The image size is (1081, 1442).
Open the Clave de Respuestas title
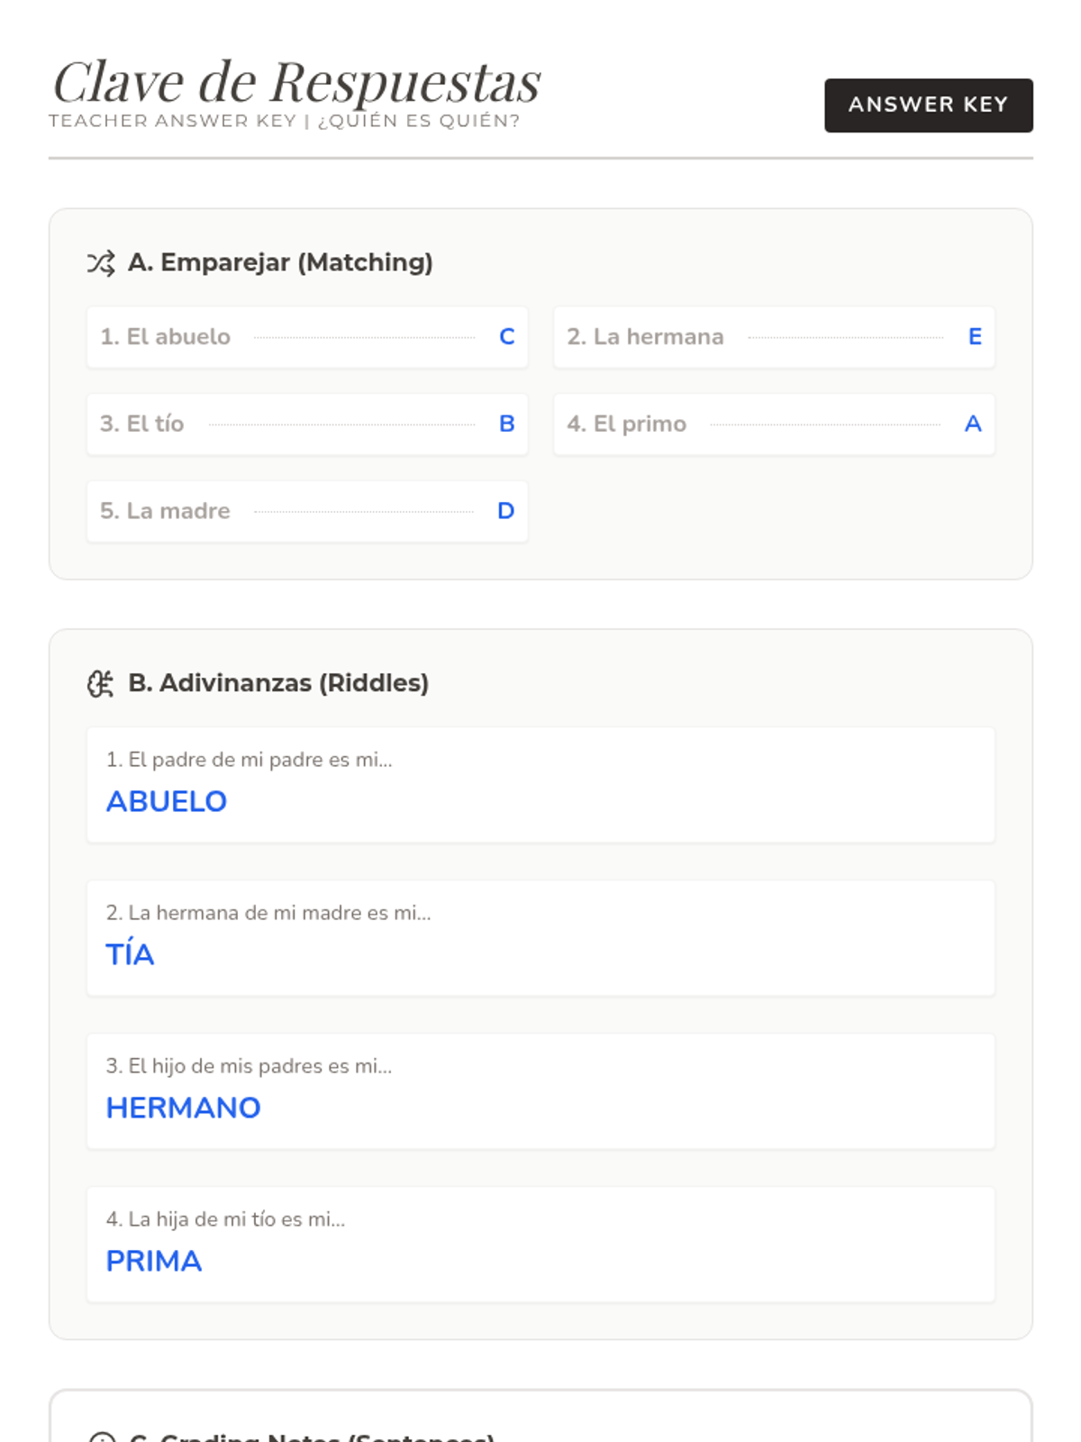click(x=297, y=82)
